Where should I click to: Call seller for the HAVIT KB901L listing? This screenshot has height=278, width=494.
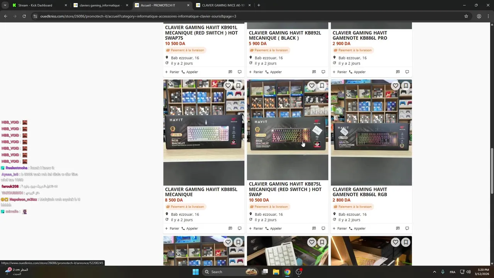190,72
